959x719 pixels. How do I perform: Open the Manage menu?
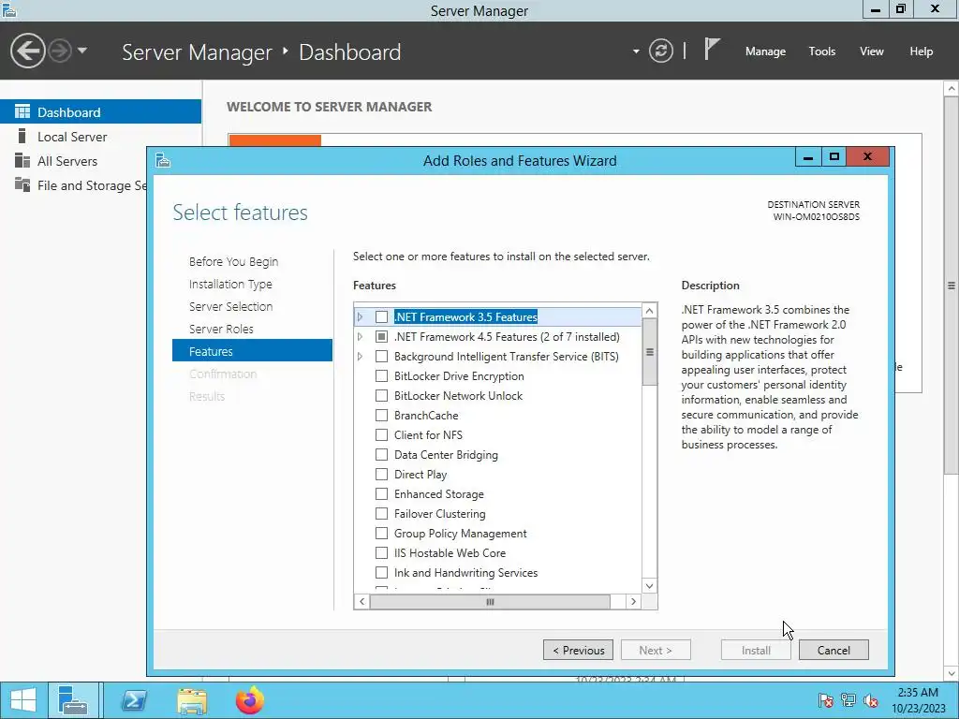click(x=765, y=51)
